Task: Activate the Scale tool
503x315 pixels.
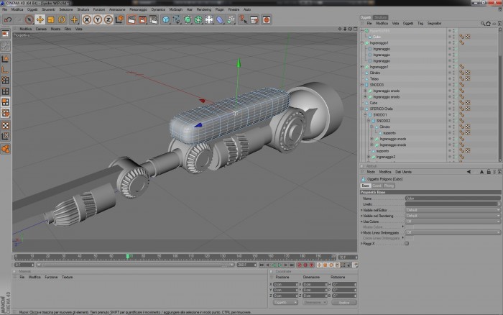Action: point(51,20)
